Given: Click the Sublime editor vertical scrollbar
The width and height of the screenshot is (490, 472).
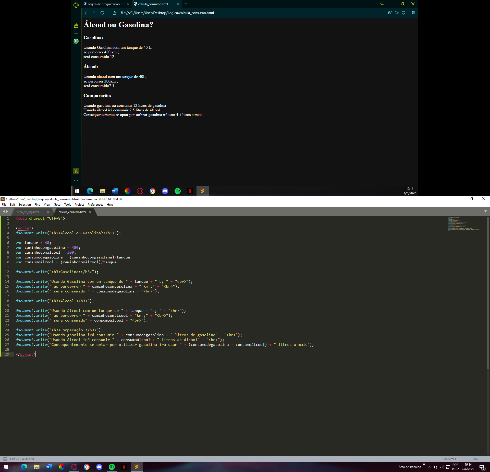Looking at the screenshot, I should (488, 293).
